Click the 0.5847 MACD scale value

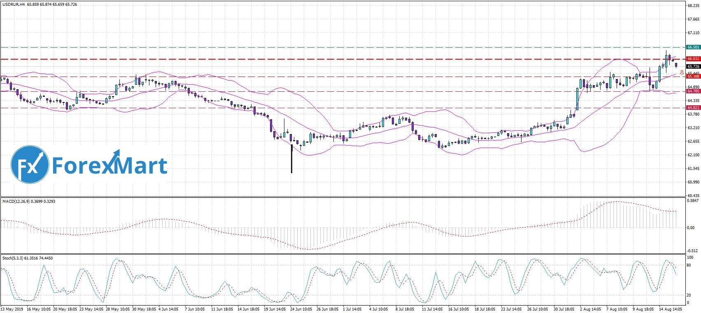click(693, 201)
